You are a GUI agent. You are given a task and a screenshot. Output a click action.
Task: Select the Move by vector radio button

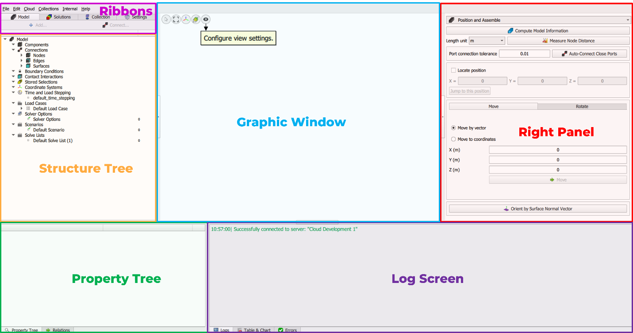point(453,128)
